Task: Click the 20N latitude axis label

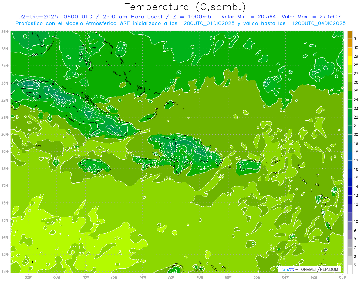Action: [x=4, y=134]
